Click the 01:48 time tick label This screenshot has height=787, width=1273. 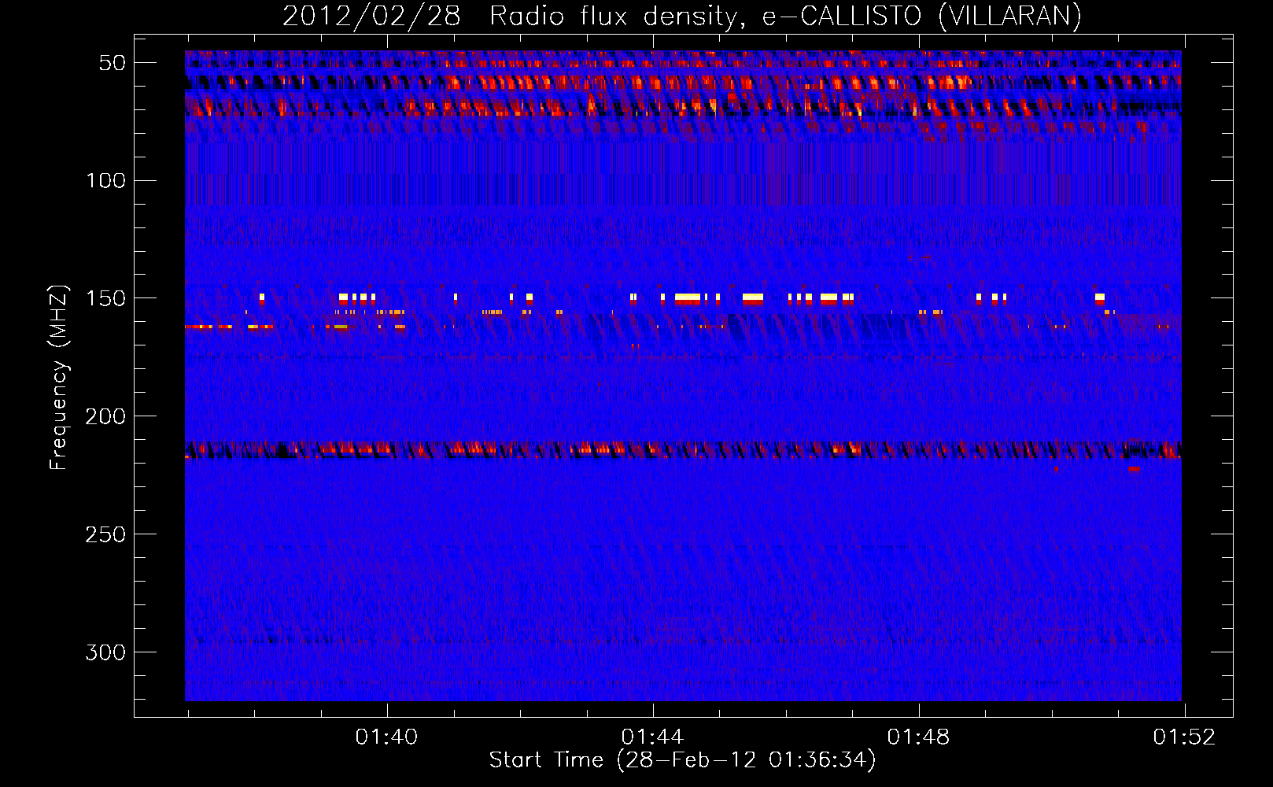[x=918, y=737]
